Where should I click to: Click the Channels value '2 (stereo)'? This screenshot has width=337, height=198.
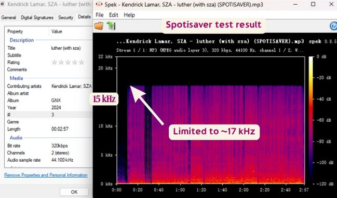pyautogui.click(x=60, y=153)
